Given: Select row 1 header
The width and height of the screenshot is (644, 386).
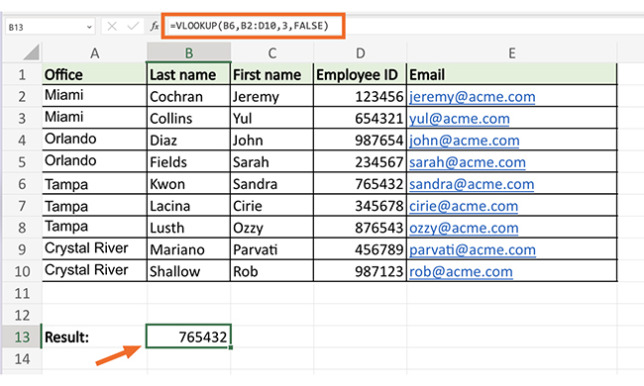Looking at the screenshot, I should (22, 74).
